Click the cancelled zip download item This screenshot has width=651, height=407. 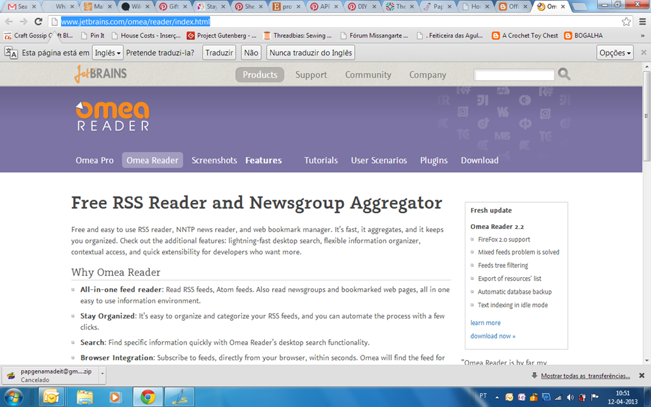click(51, 375)
